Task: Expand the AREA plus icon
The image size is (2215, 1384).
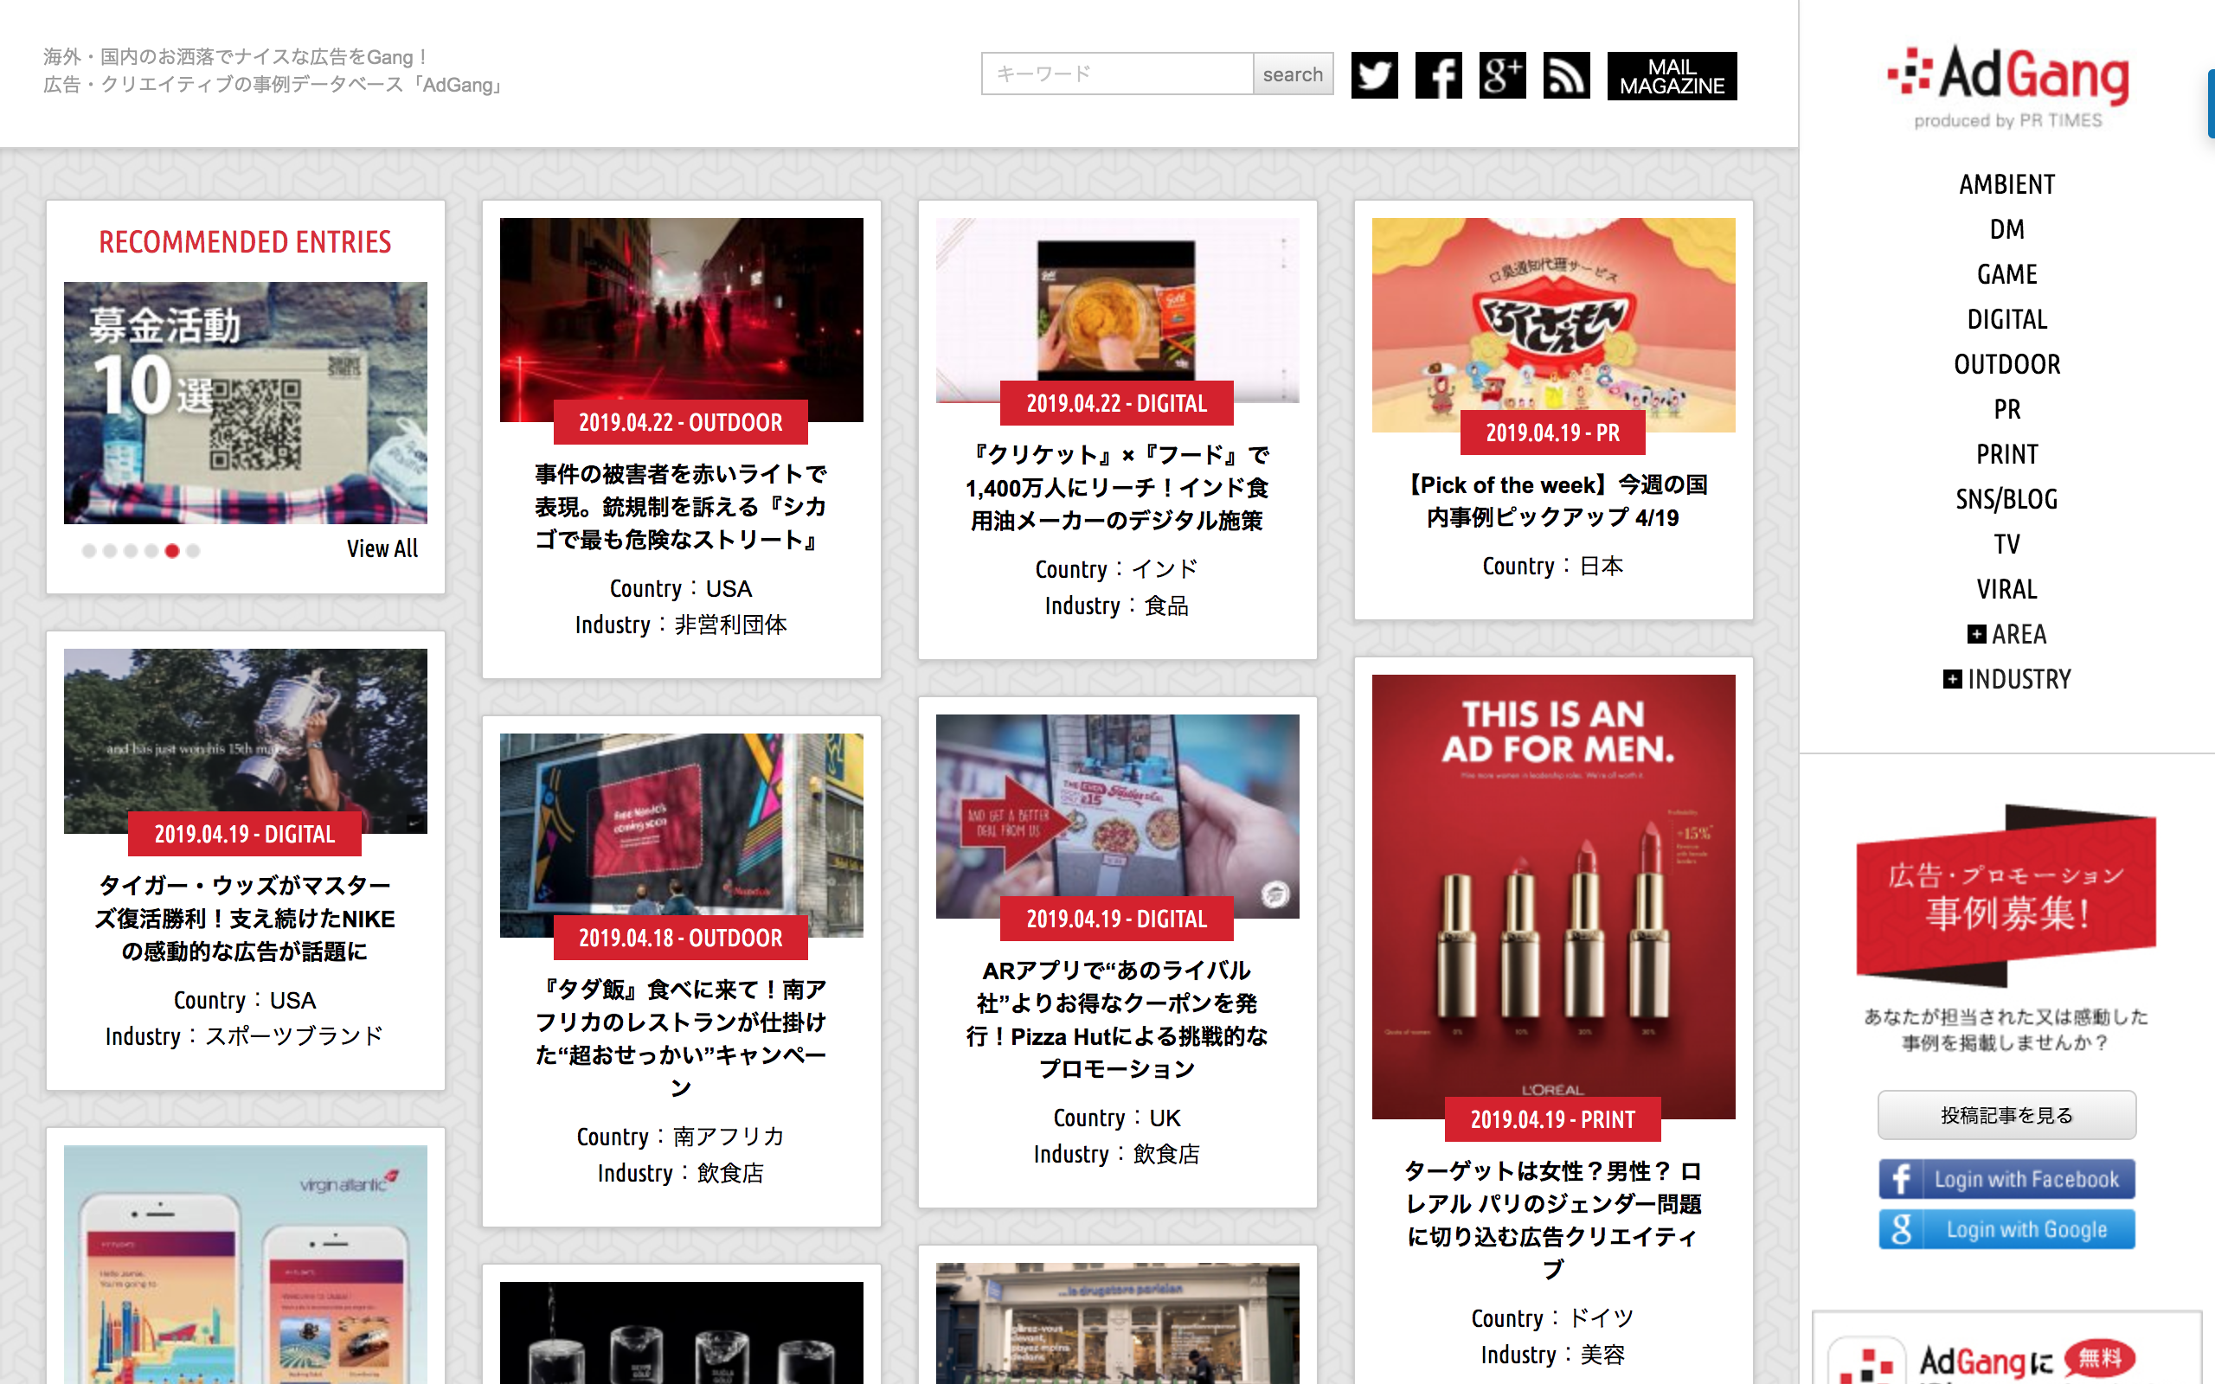Action: [x=1976, y=633]
